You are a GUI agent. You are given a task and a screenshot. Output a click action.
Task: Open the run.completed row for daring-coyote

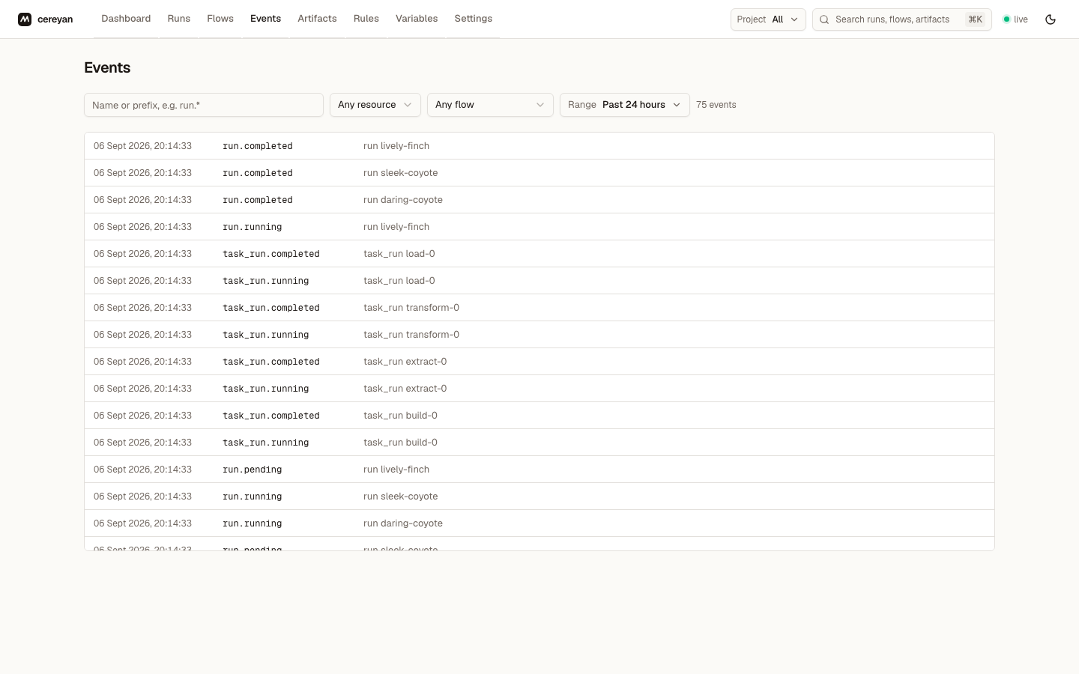(x=539, y=200)
